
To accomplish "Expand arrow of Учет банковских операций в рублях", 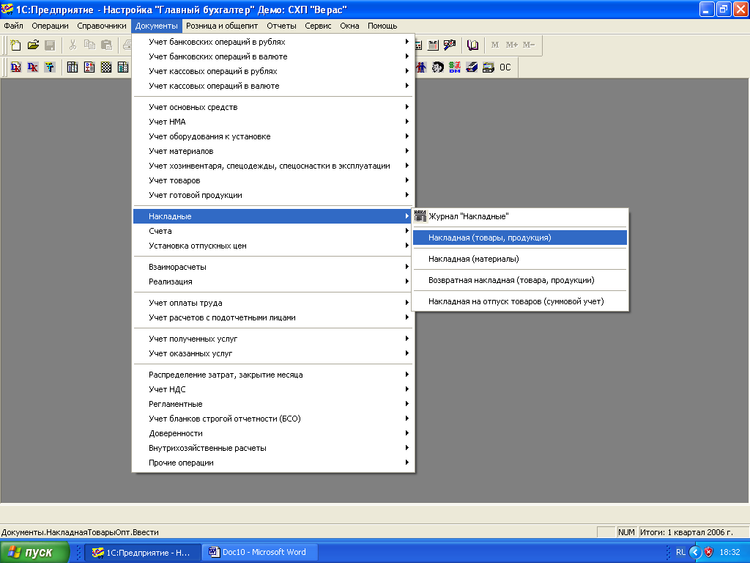I will [407, 42].
